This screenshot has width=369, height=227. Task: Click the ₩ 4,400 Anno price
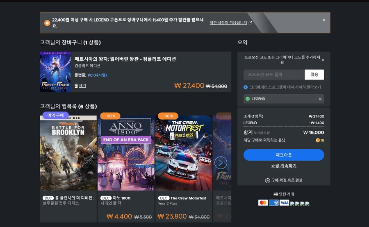119,216
